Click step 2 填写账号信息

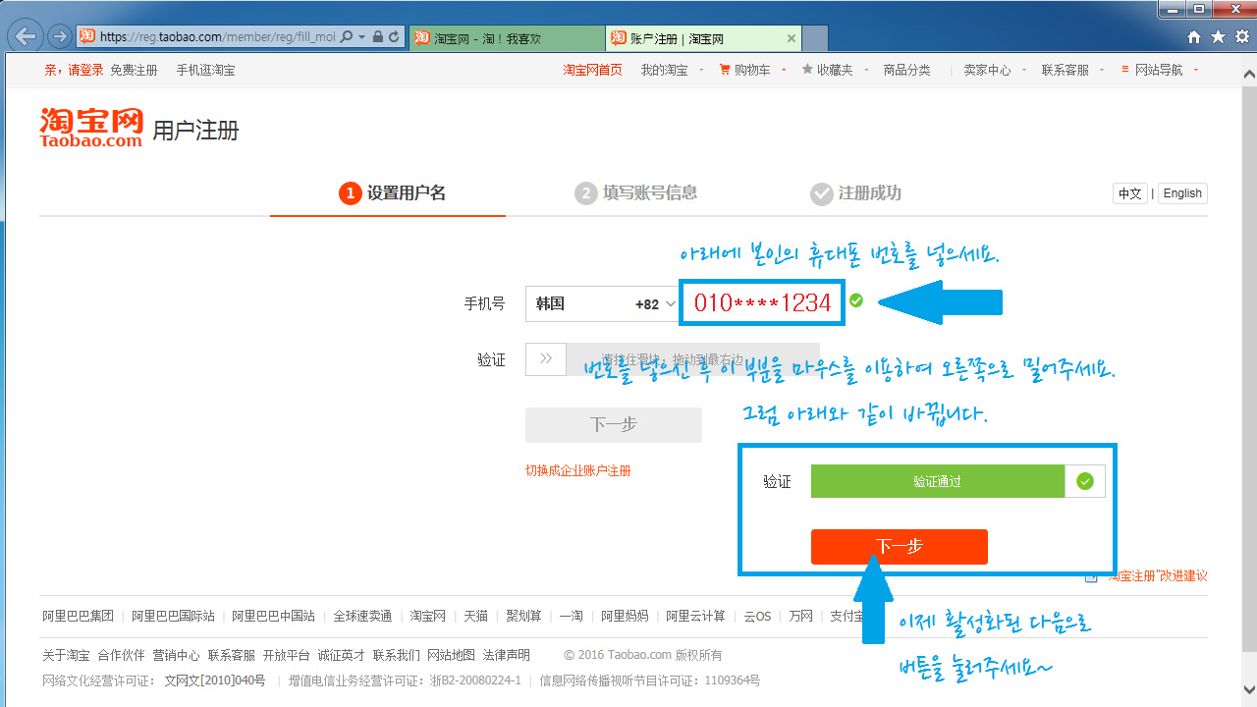point(636,193)
